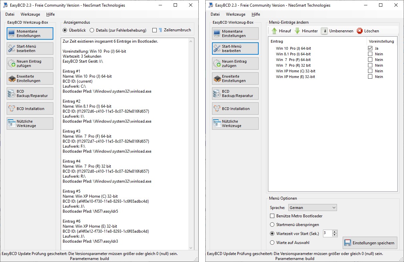The height and width of the screenshot is (262, 404).
Task: Set Win 8.1 Pro (I) as default
Action: [x=370, y=54]
